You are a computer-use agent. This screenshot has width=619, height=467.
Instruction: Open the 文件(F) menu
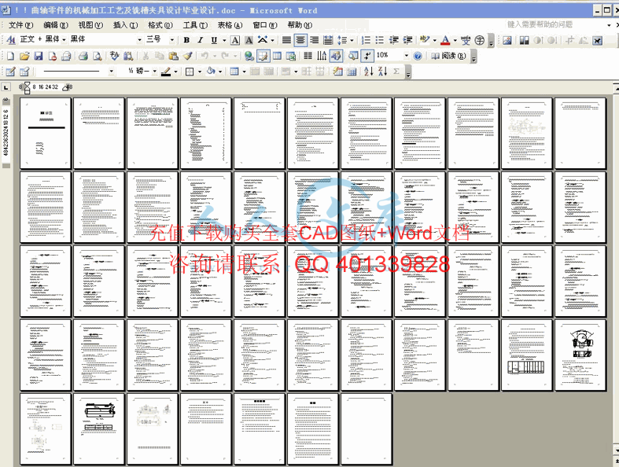point(21,25)
